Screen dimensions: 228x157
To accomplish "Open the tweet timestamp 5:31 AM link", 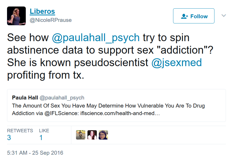I will pyautogui.click(x=35, y=153).
